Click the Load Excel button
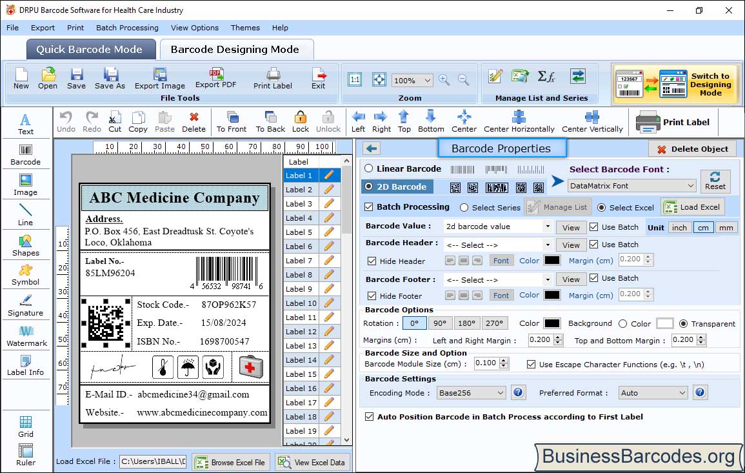 click(x=693, y=207)
